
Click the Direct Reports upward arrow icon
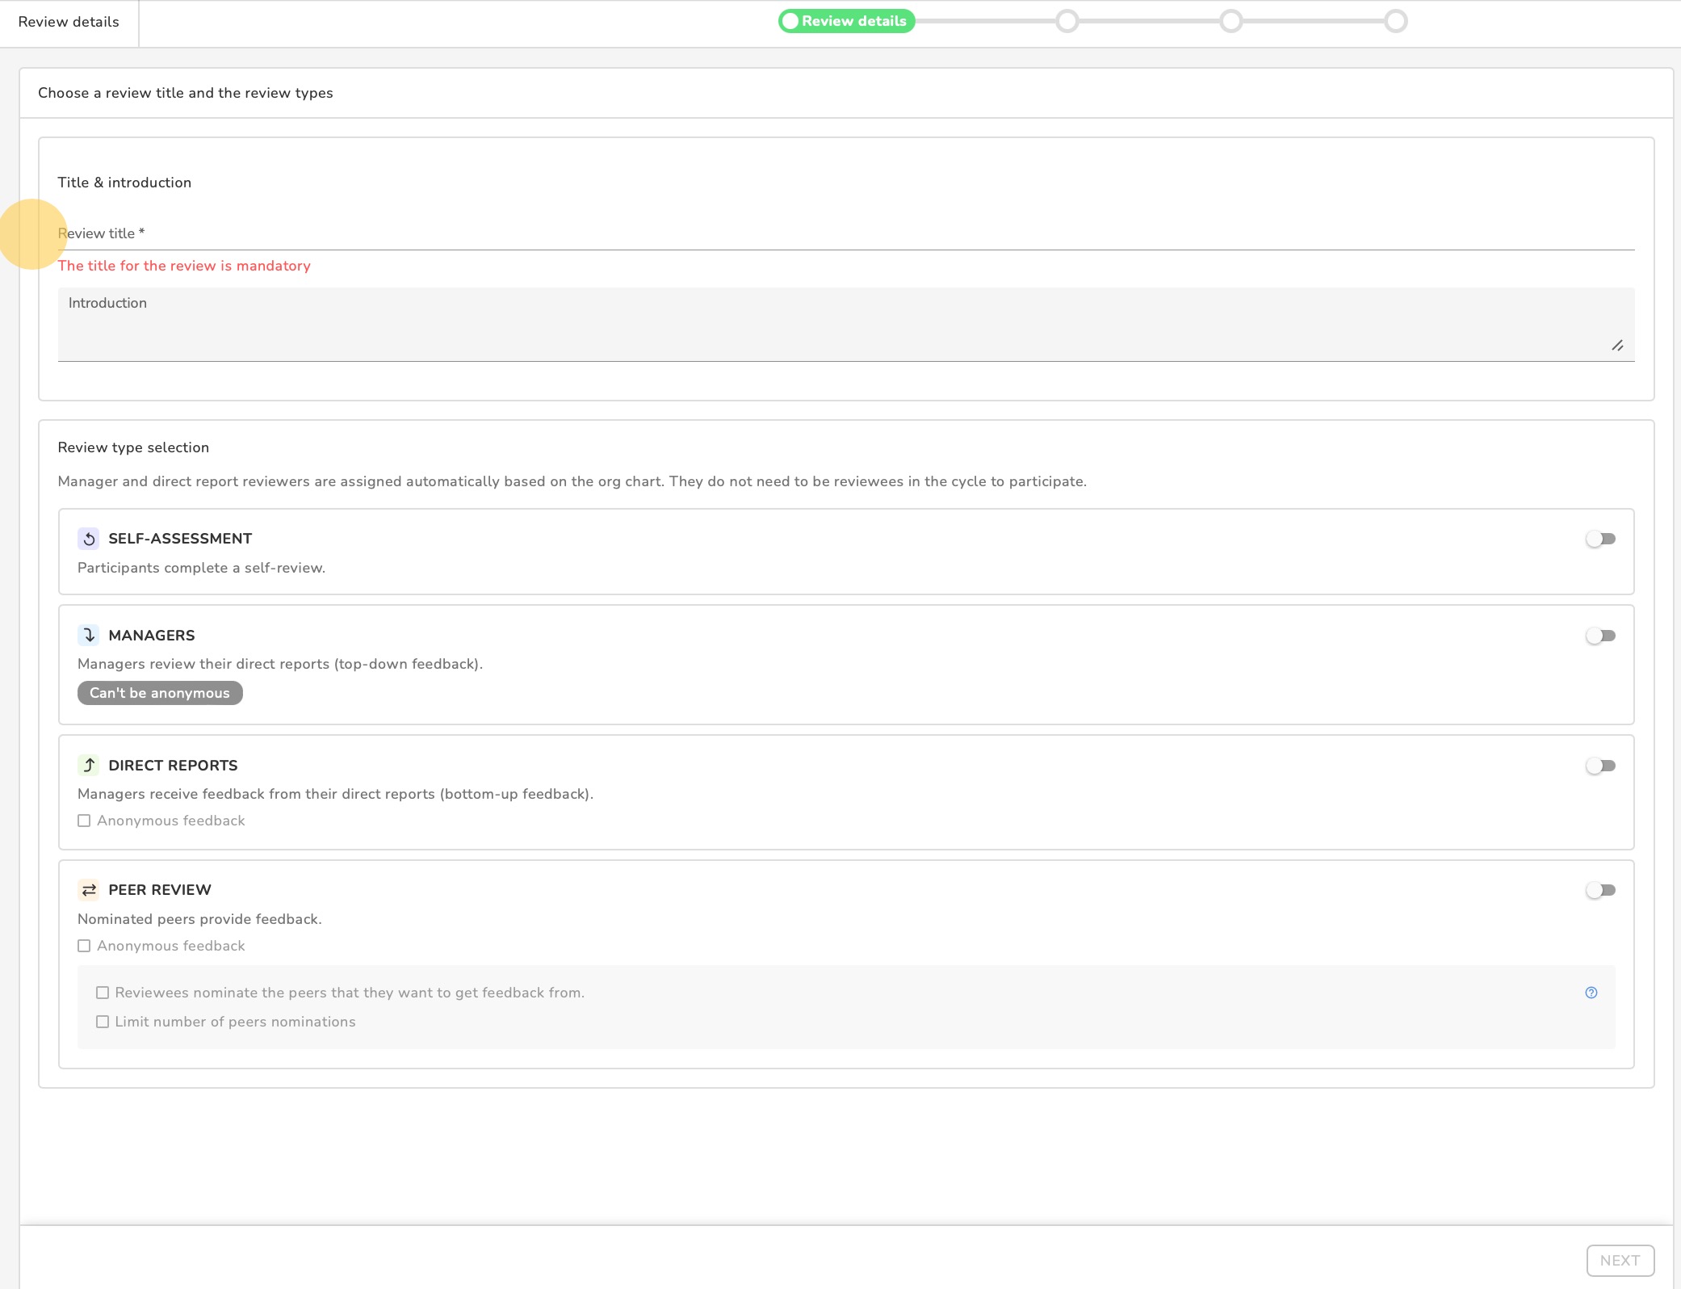pos(89,765)
